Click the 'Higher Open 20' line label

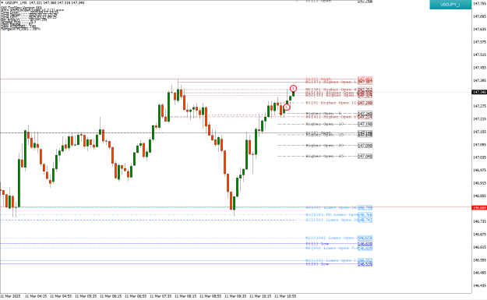click(x=325, y=146)
